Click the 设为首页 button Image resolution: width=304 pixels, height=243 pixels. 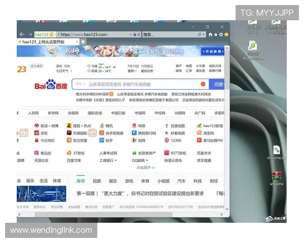click(x=36, y=66)
